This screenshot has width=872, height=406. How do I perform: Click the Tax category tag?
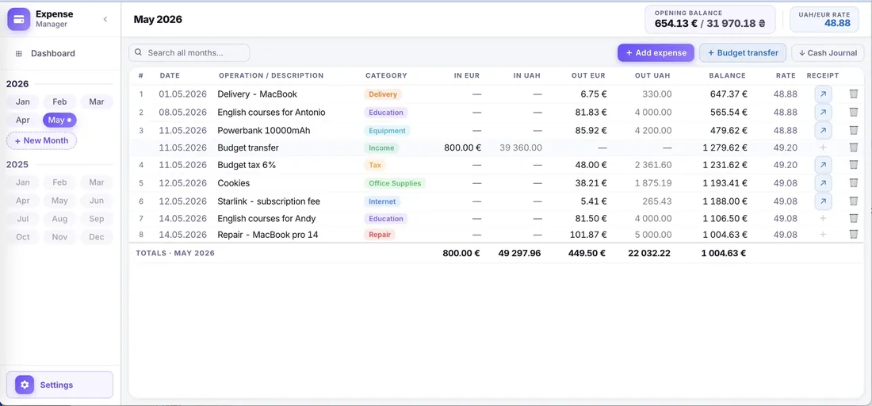376,165
